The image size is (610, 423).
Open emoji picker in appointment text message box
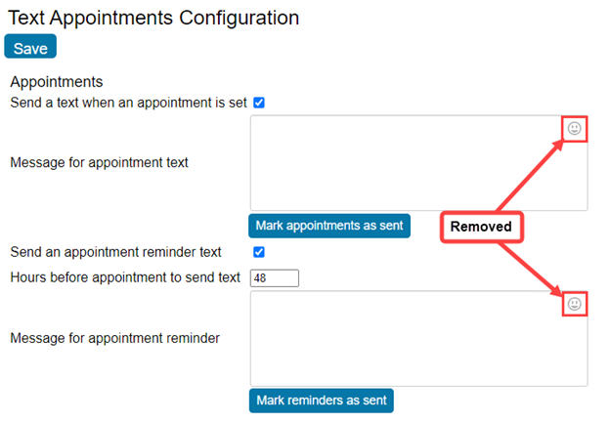(574, 128)
